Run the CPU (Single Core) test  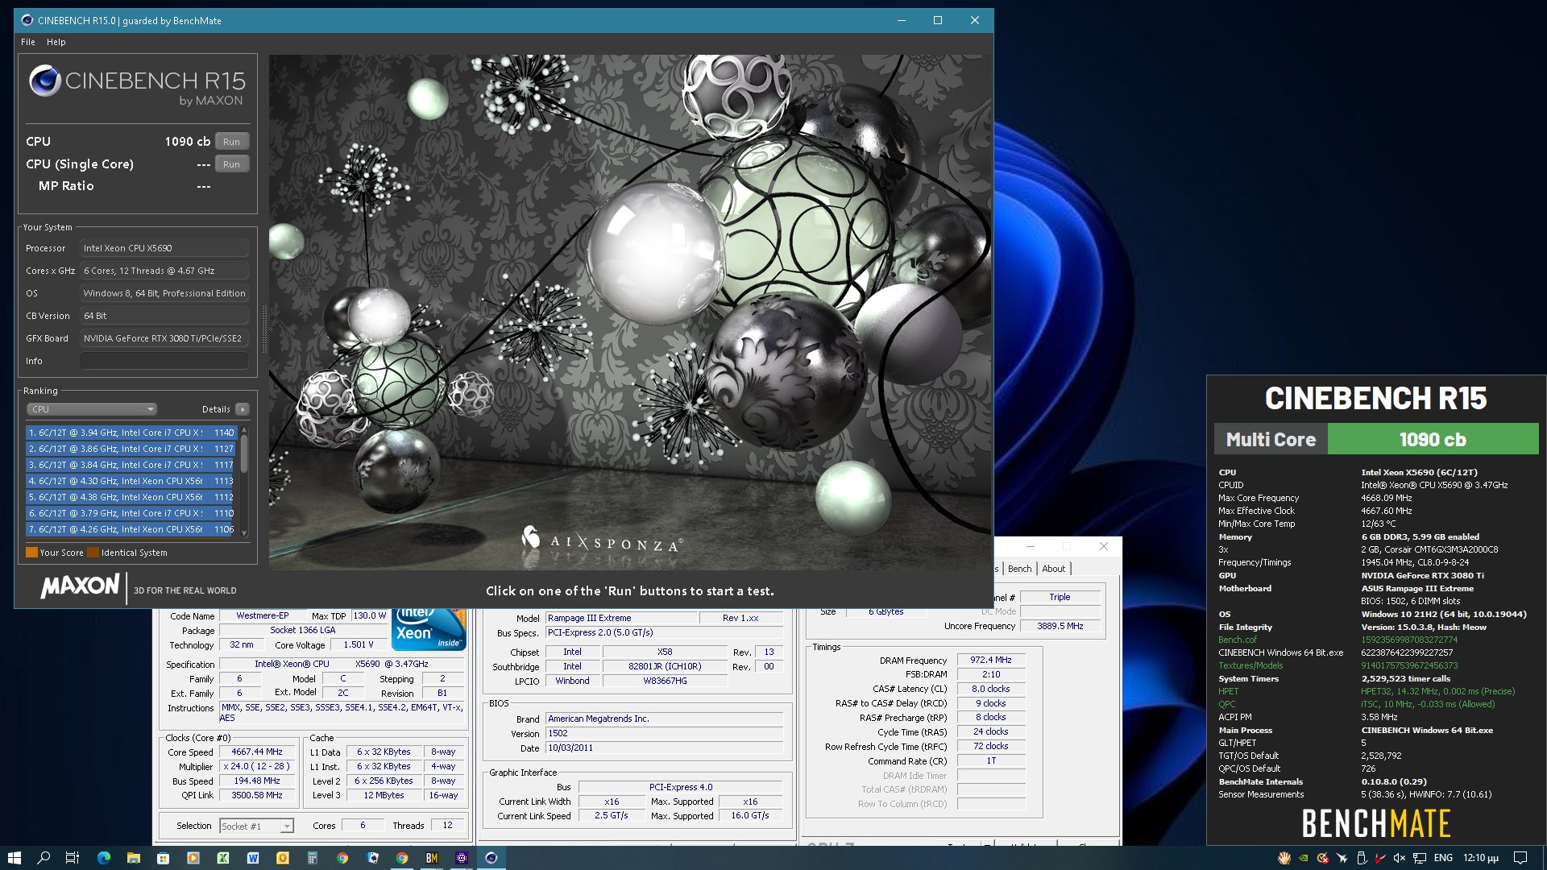231,164
